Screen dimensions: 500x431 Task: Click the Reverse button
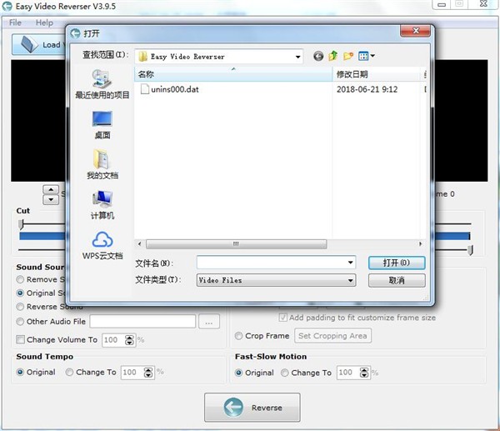pyautogui.click(x=252, y=408)
